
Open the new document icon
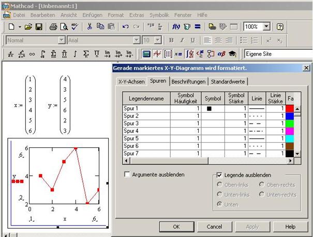point(11,26)
